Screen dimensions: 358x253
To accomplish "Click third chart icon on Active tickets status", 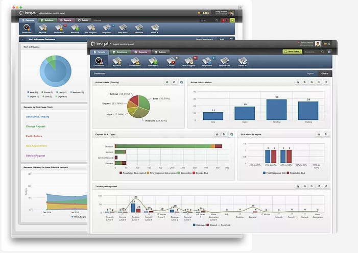I will [312, 82].
